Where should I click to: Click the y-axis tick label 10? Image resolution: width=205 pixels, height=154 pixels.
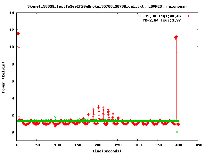[x=12, y=47]
